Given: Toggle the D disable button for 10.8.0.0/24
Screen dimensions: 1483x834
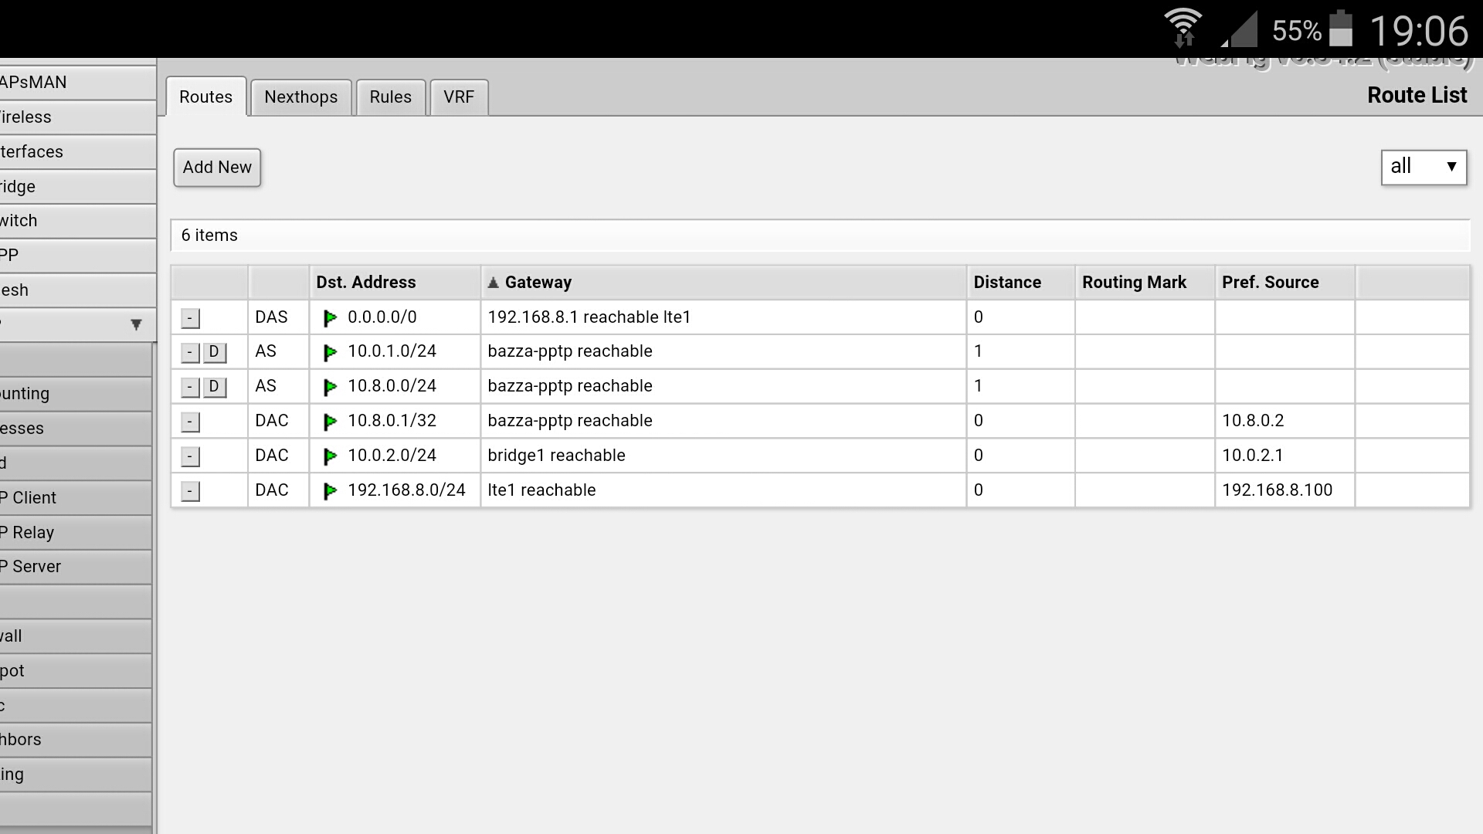Looking at the screenshot, I should pos(215,387).
